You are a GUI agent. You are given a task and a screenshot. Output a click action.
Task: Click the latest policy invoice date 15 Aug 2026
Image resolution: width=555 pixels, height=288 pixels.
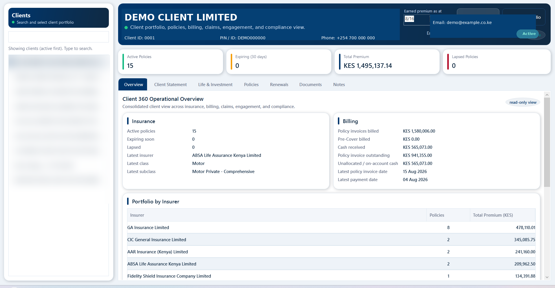pos(415,172)
